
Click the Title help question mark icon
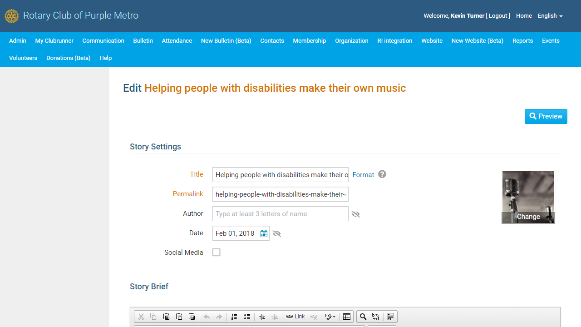point(382,174)
